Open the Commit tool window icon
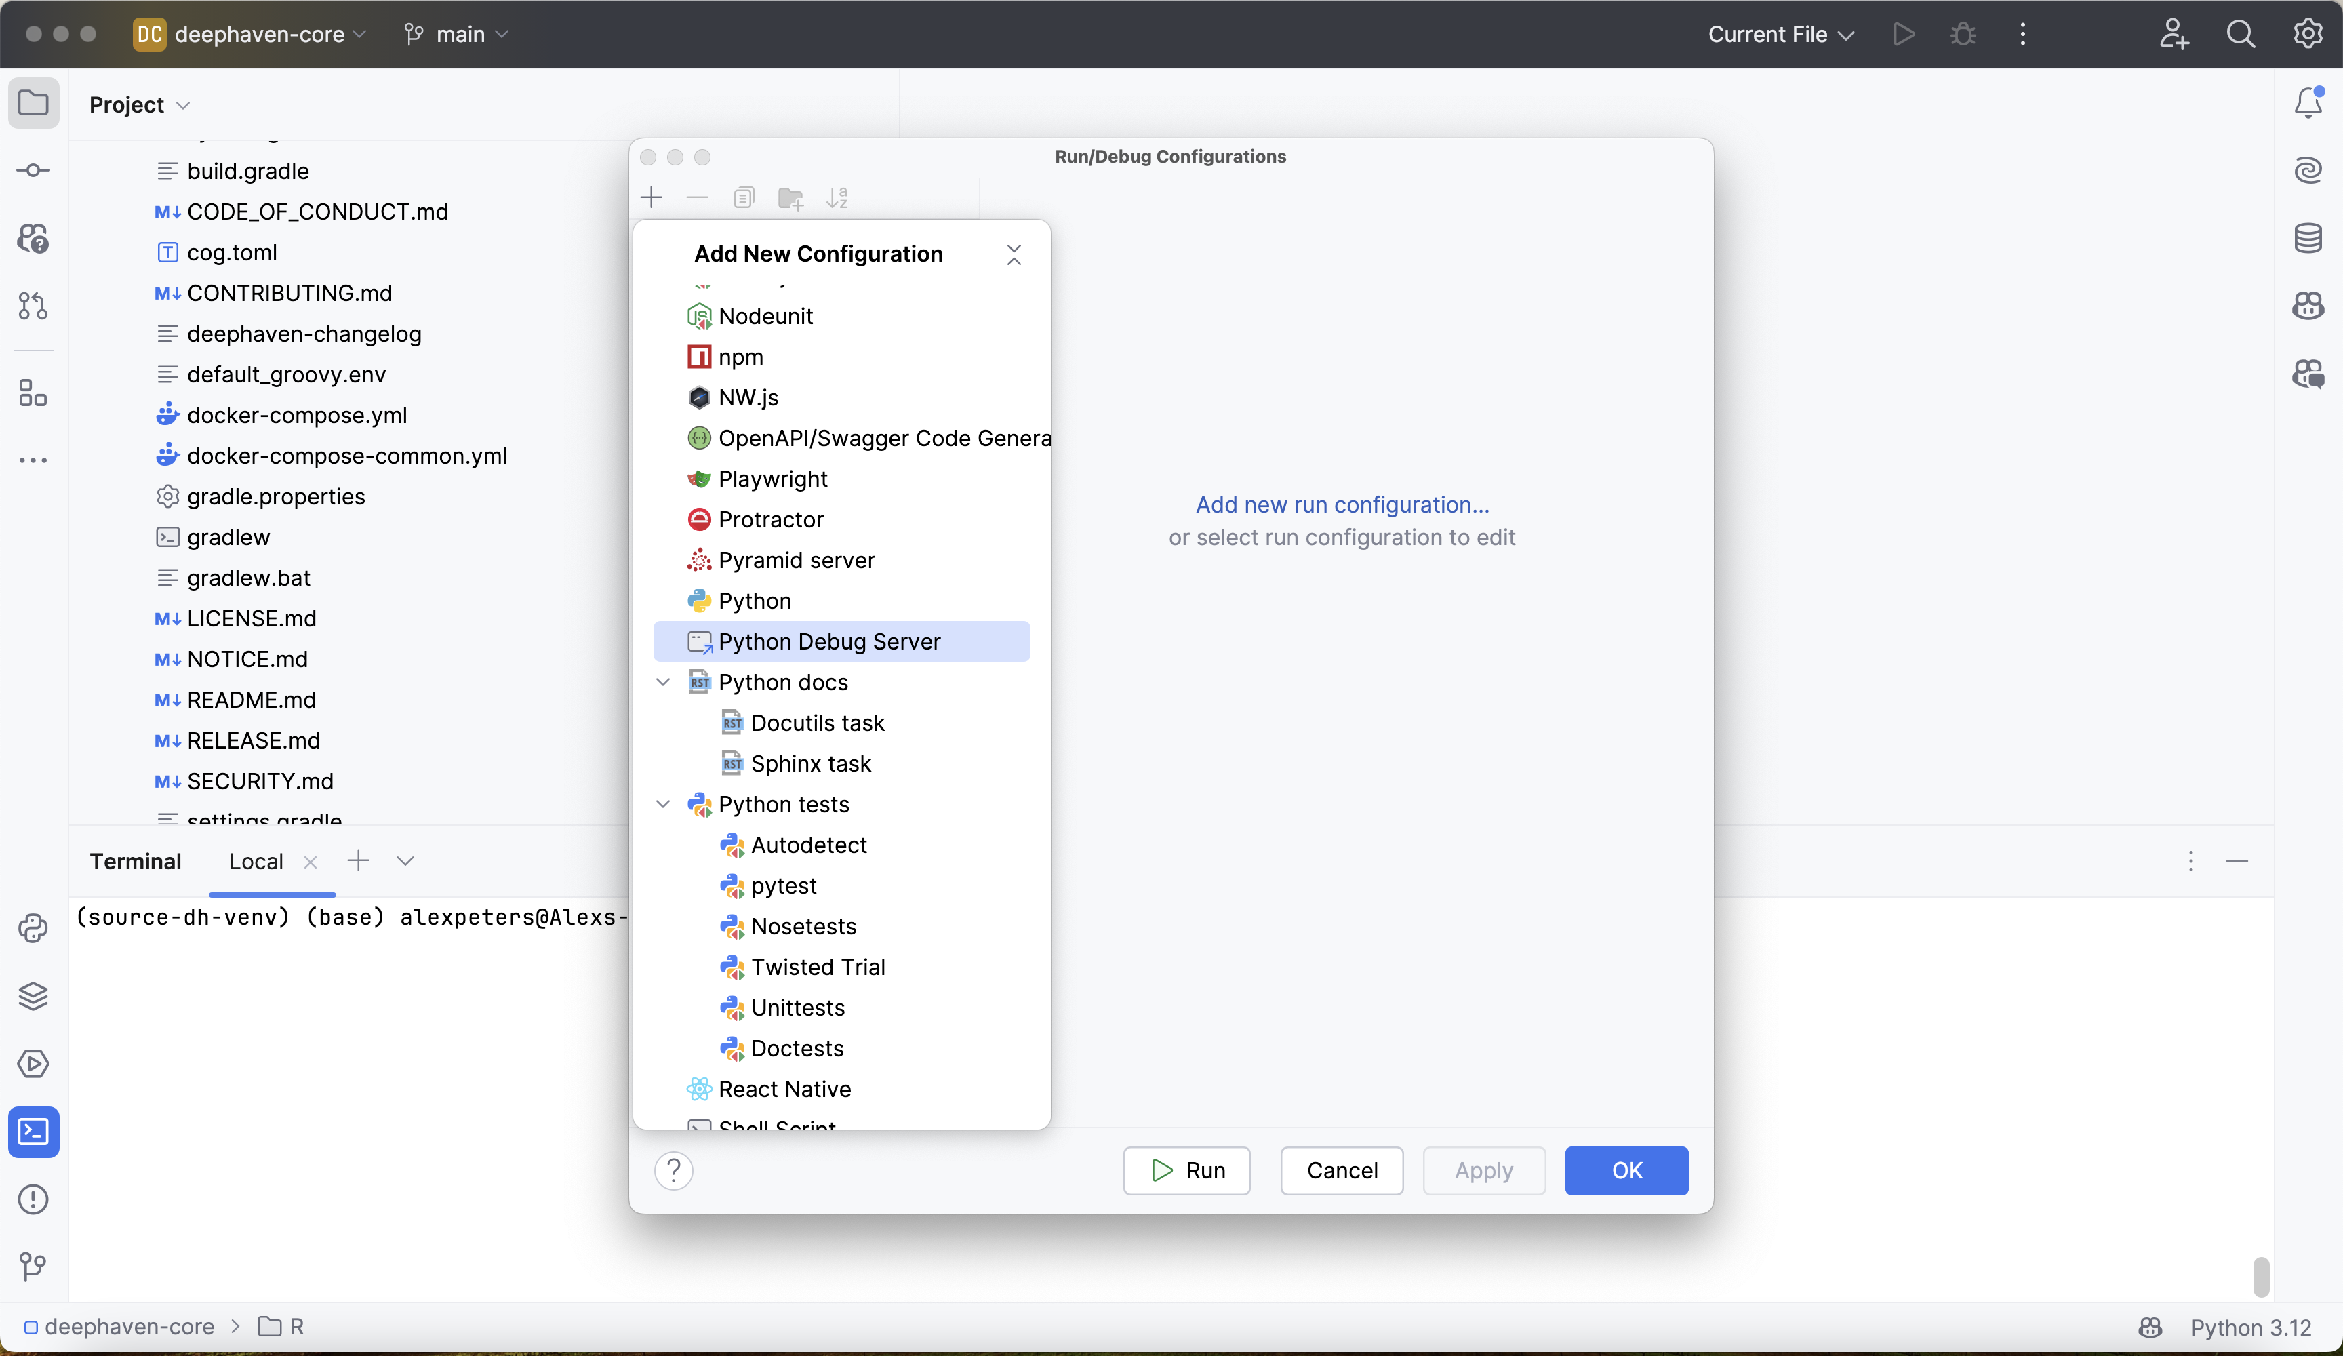Screen dimensions: 2343x1356 click(x=33, y=170)
